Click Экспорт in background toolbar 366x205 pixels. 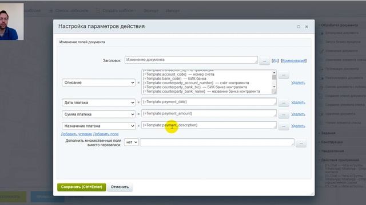pyautogui.click(x=151, y=11)
